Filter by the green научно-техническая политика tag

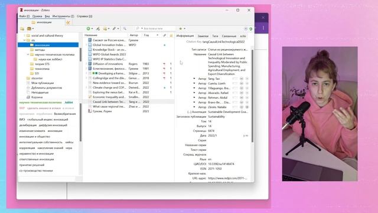[x=41, y=102]
